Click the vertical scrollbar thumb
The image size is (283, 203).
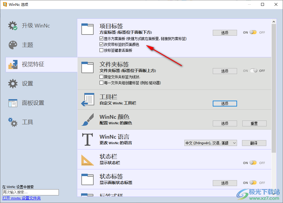click(x=274, y=88)
